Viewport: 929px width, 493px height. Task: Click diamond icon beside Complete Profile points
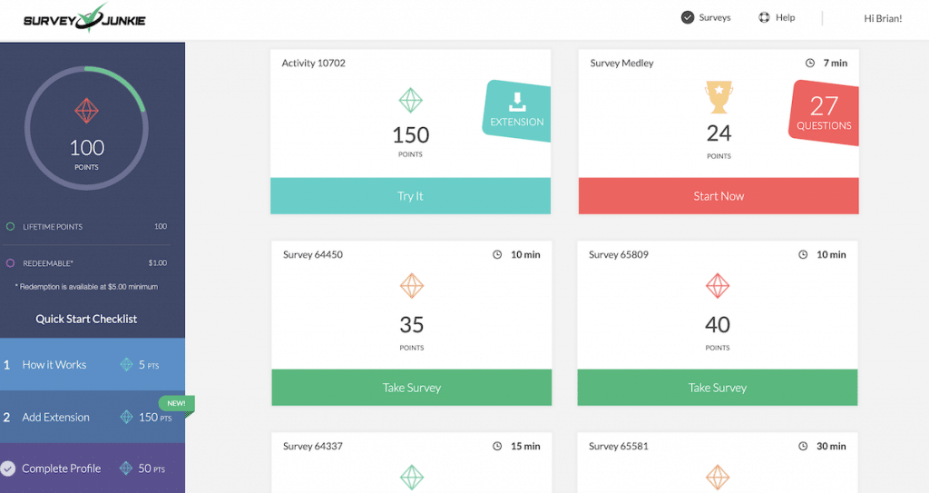126,468
